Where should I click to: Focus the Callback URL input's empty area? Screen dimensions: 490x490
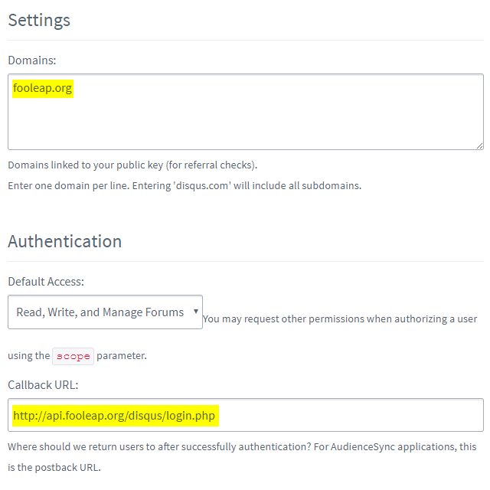[350, 415]
